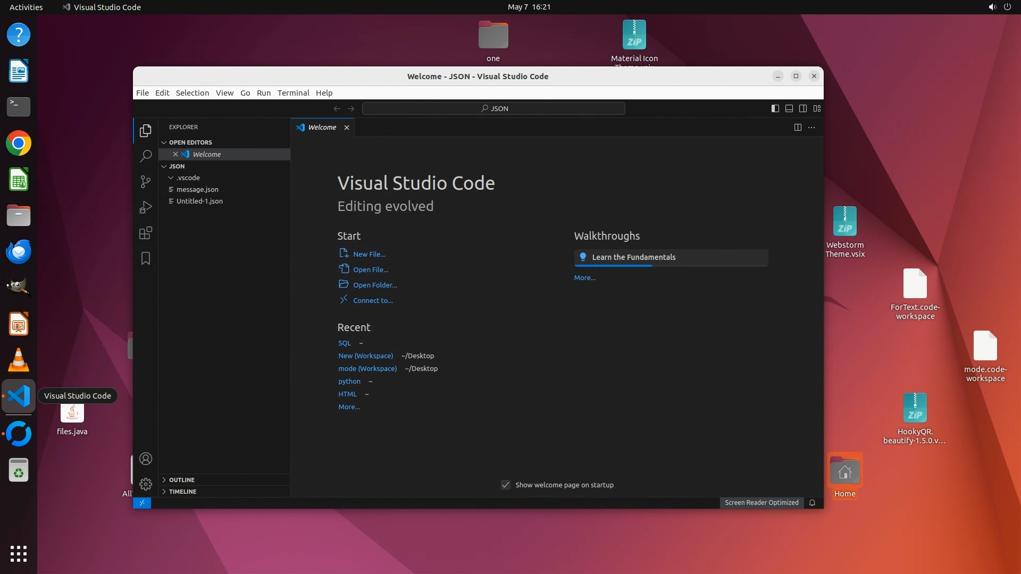
Task: Click the notifications bell in status bar
Action: [x=812, y=503]
